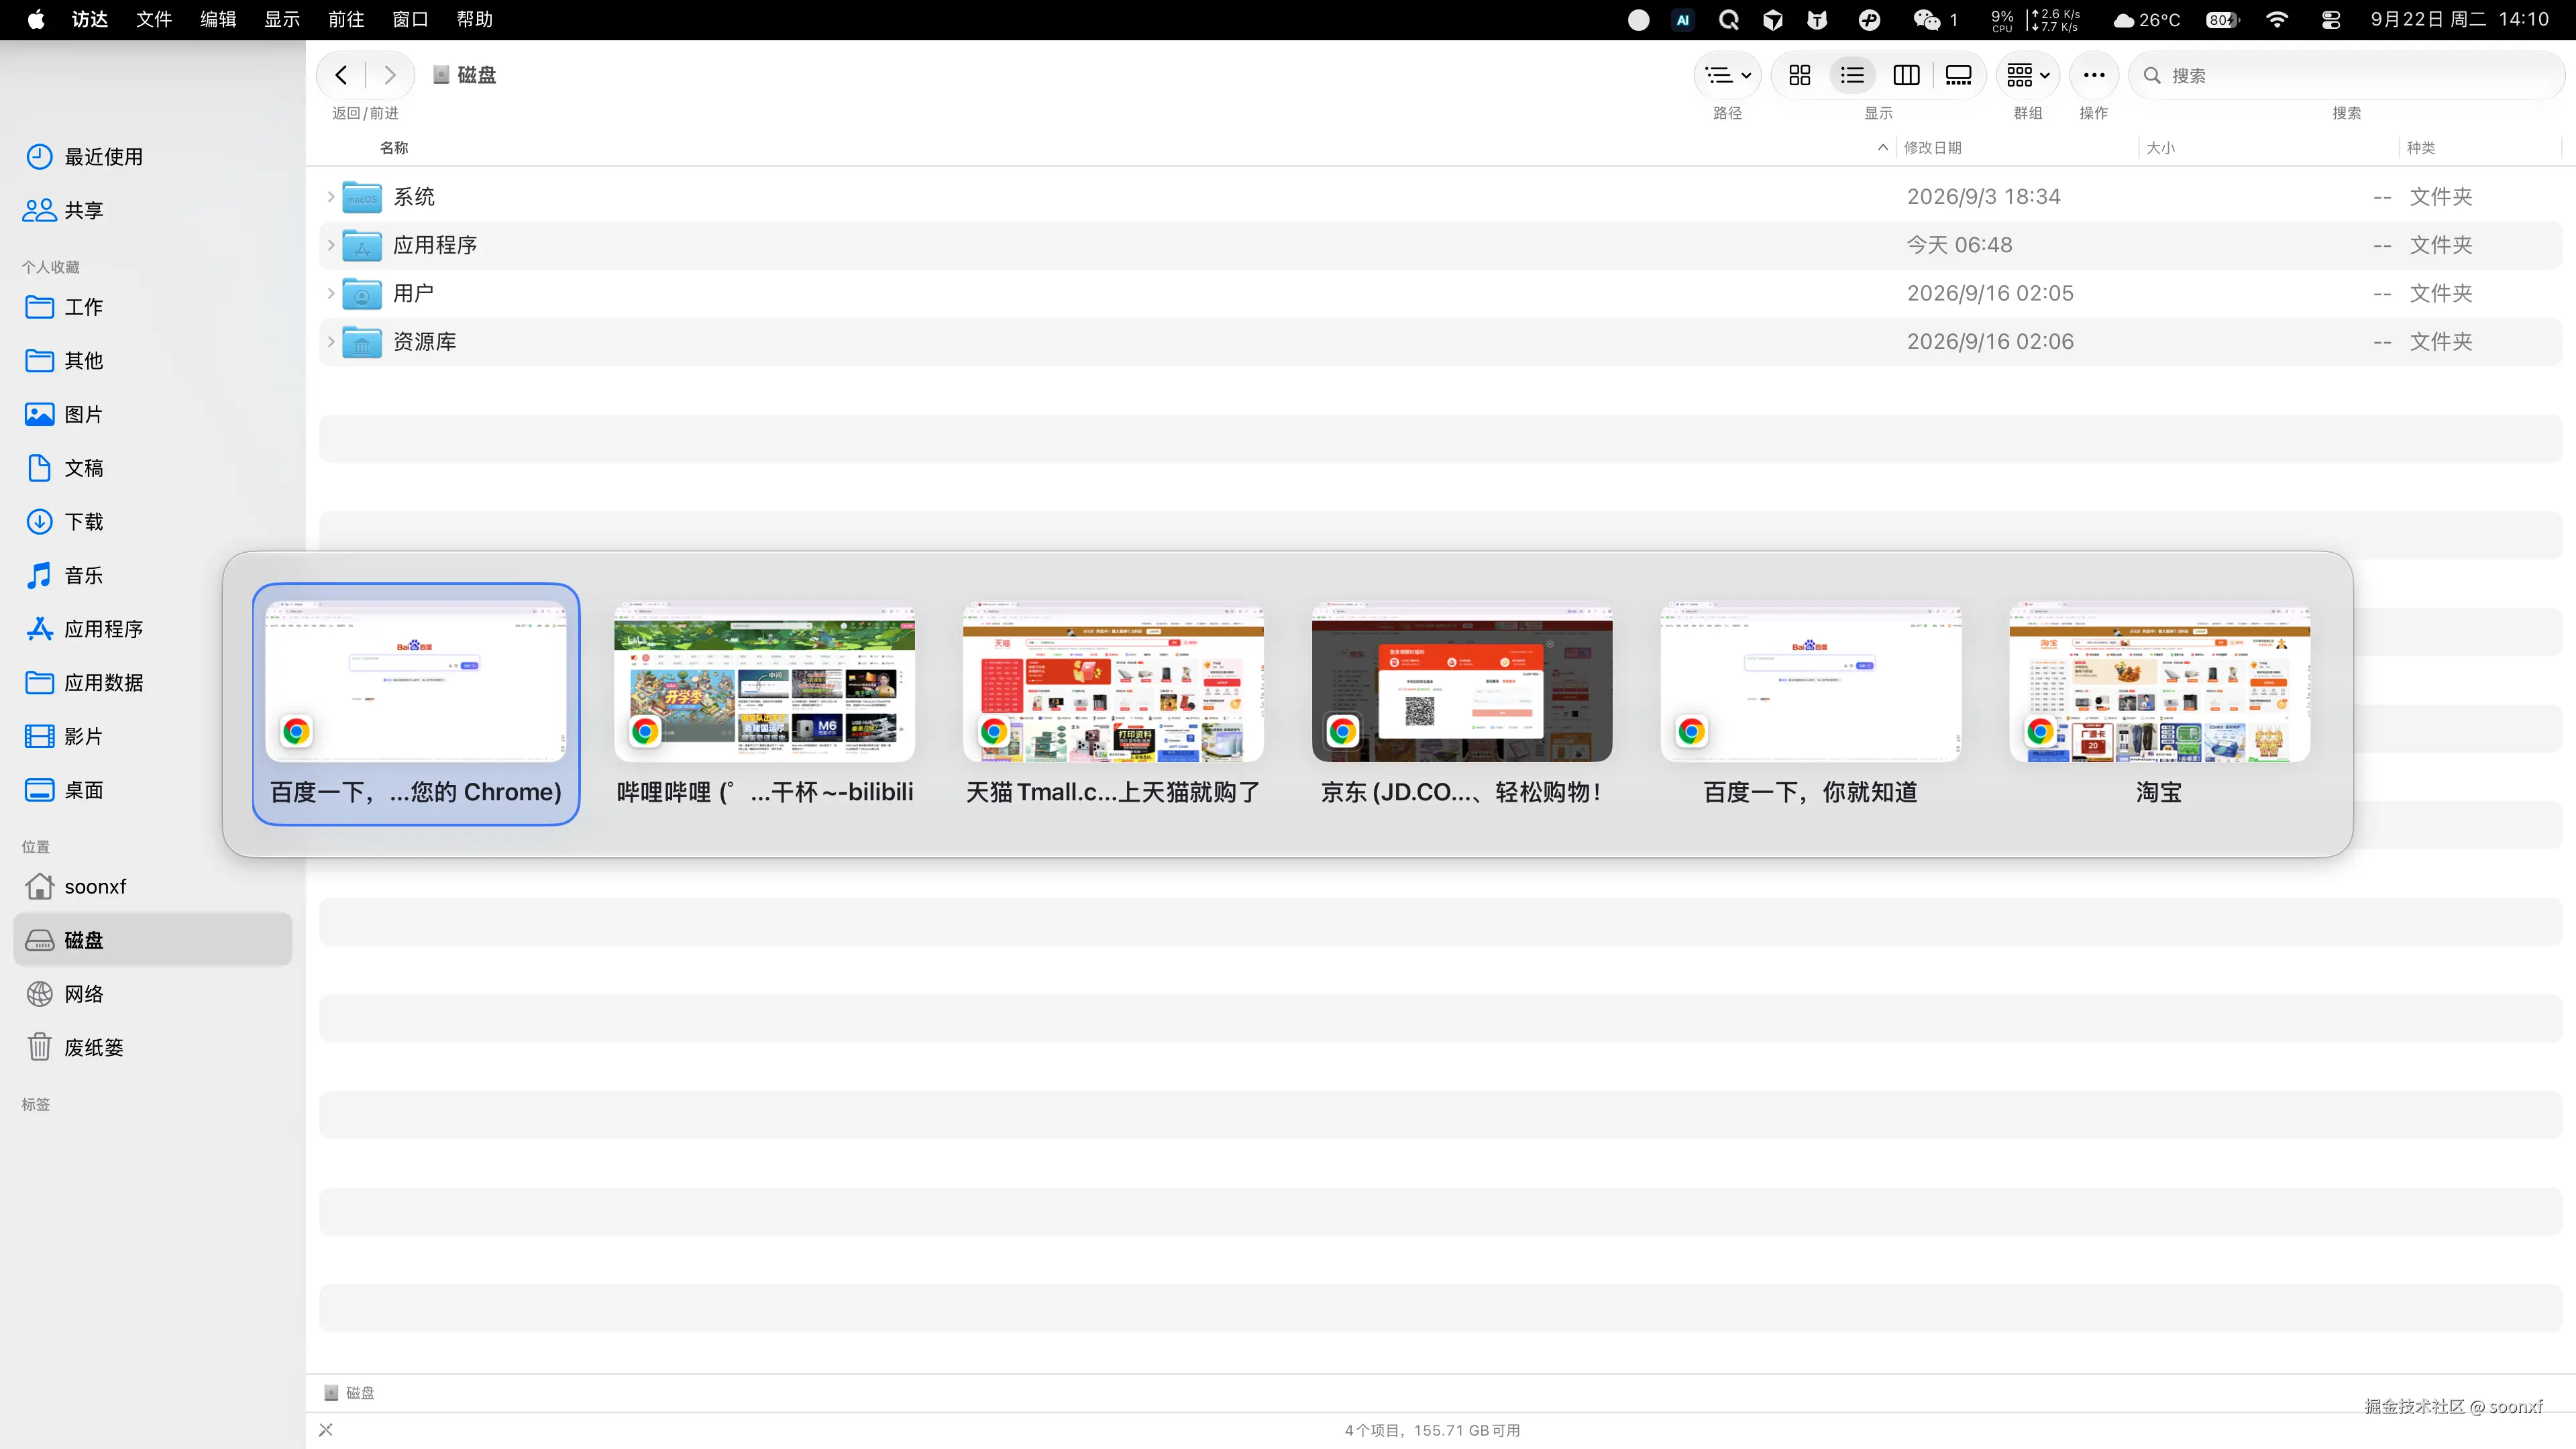Click the AI menu bar icon
2576x1449 pixels.
point(1683,20)
